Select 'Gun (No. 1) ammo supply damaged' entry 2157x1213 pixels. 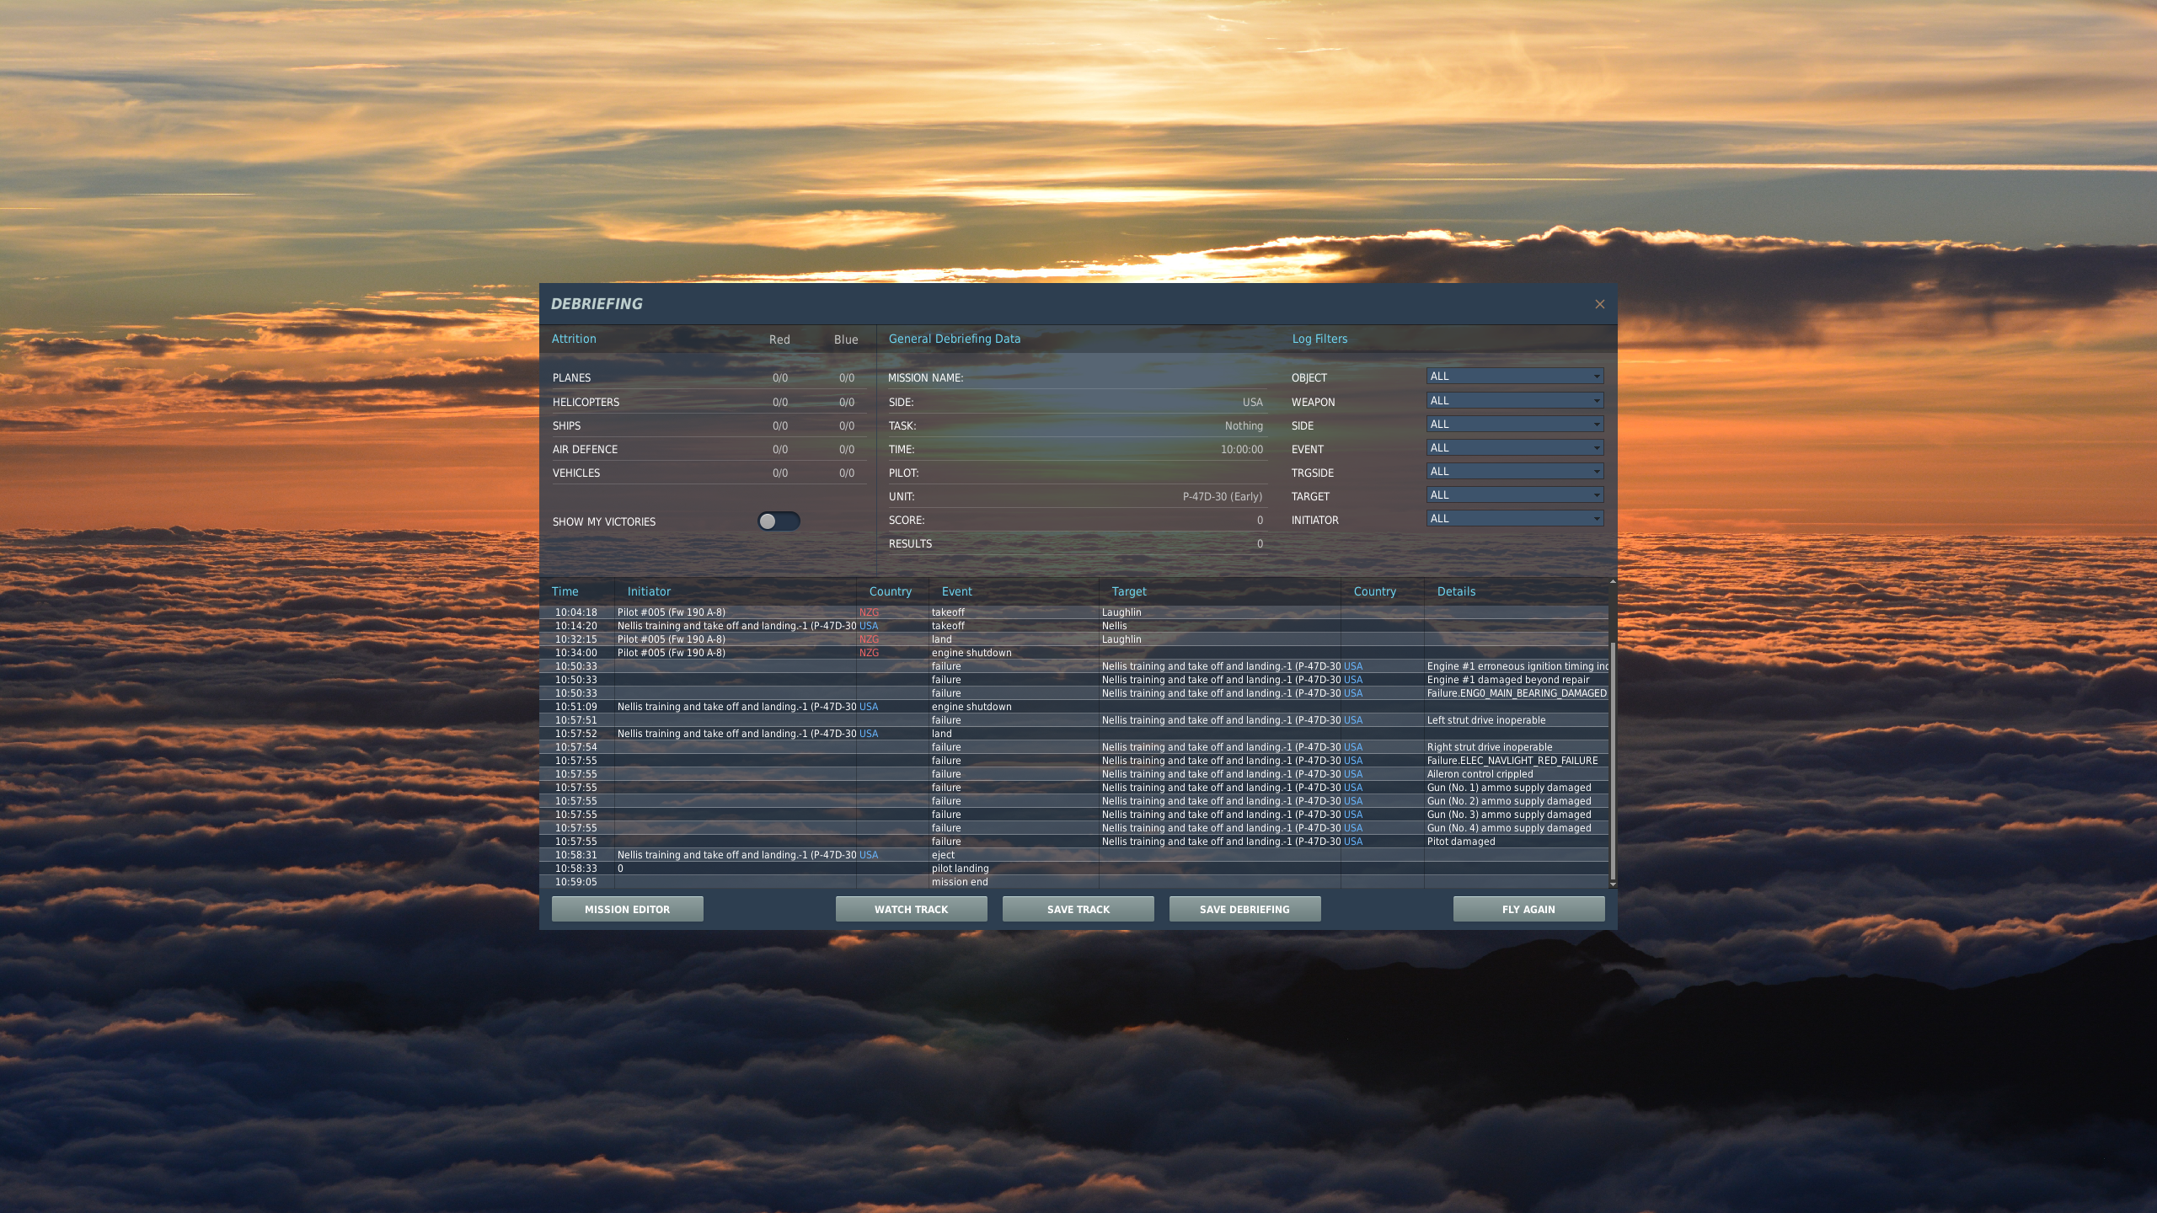pos(1073,788)
